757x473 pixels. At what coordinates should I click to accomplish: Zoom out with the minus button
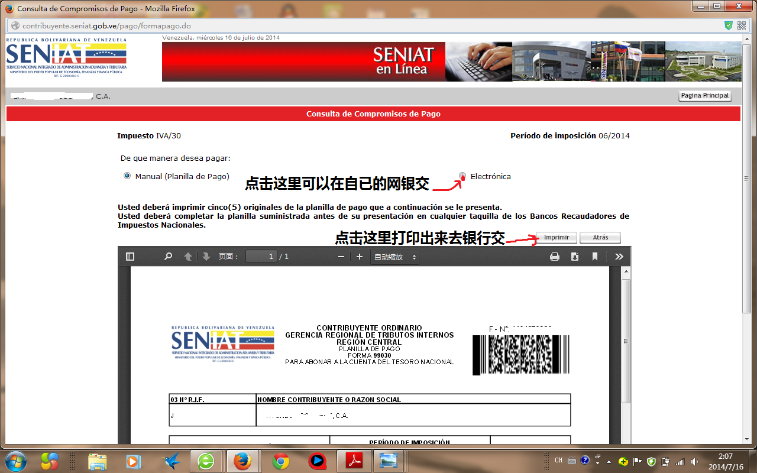(341, 257)
